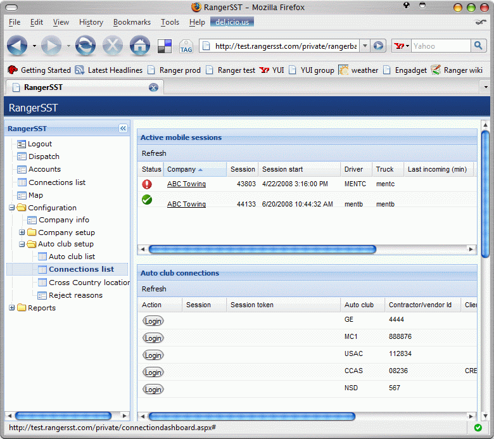Close the RangerSST browser tab
The height and width of the screenshot is (439, 494).
(x=153, y=87)
